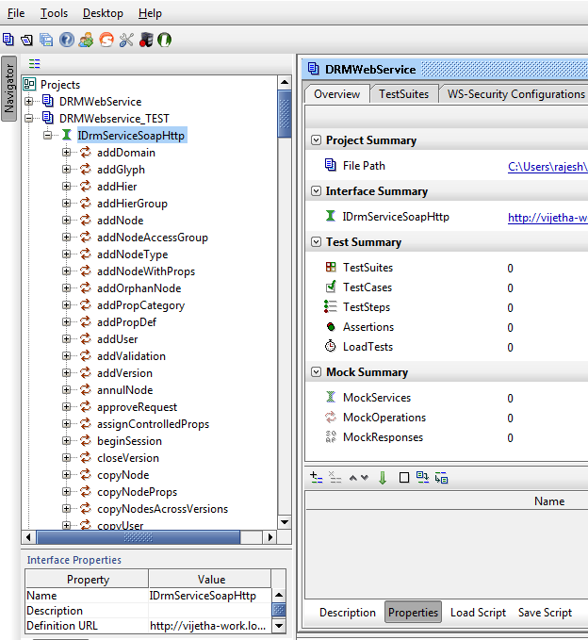Click the remove property icon
This screenshot has width=588, height=640.
pos(335,477)
